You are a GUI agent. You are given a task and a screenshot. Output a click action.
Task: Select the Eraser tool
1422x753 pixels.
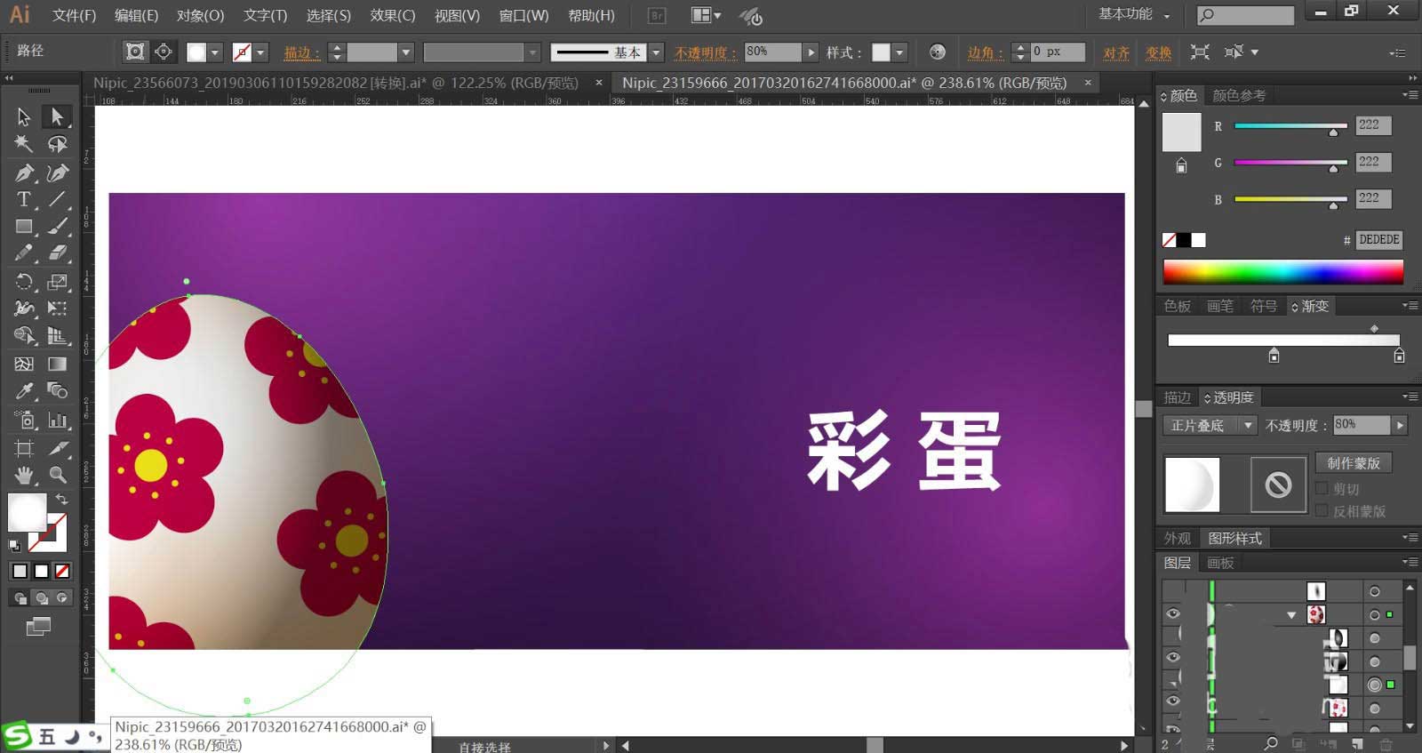click(x=57, y=253)
